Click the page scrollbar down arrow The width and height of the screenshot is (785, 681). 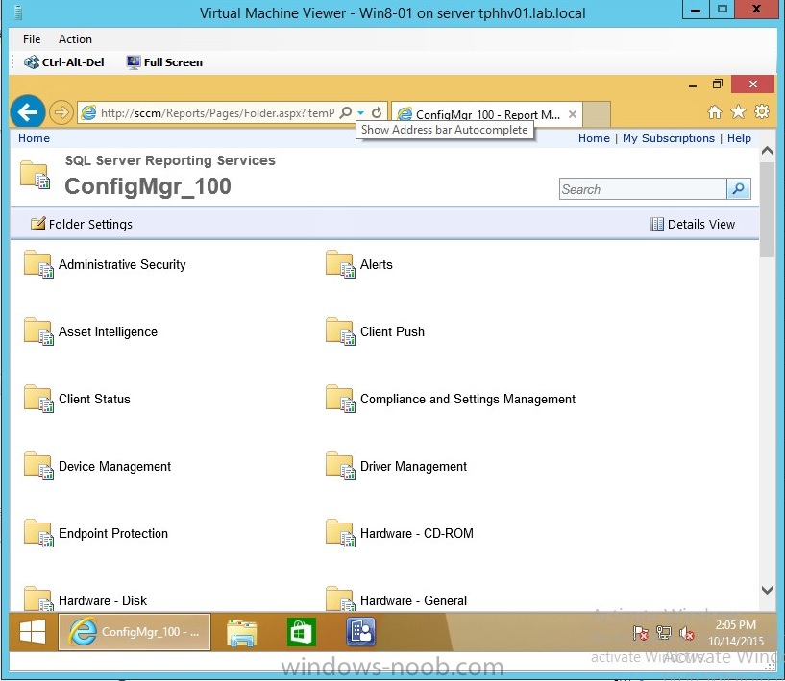[767, 590]
